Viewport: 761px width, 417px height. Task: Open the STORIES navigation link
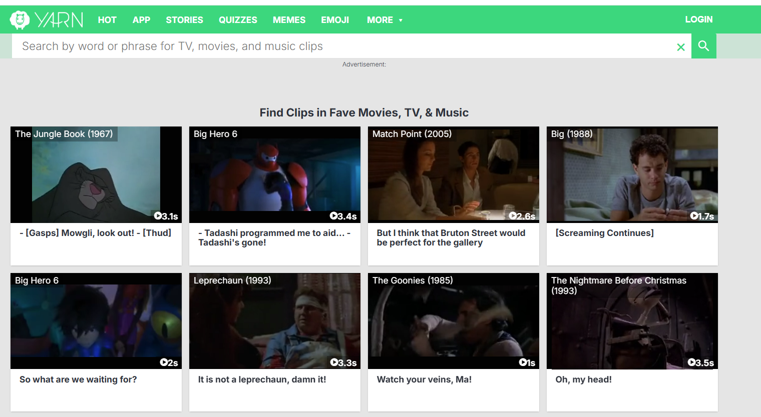pos(184,20)
